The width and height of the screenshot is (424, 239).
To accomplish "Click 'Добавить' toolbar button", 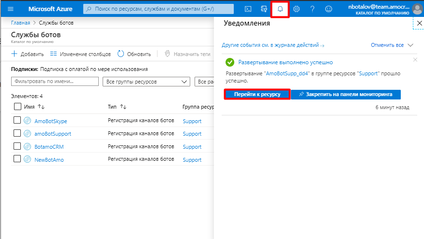I will [27, 54].
